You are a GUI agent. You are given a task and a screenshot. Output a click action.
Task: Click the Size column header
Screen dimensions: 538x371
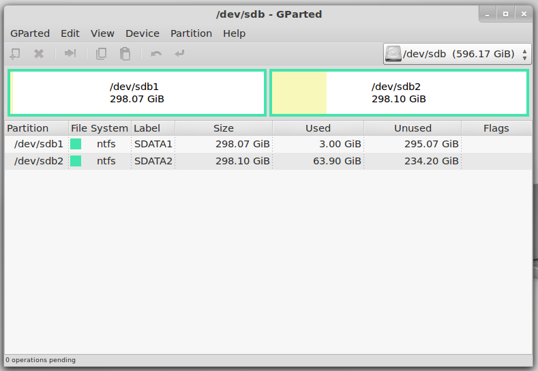click(x=223, y=128)
